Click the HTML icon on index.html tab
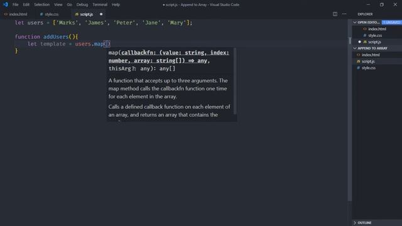This screenshot has height=226, width=402. (6, 14)
